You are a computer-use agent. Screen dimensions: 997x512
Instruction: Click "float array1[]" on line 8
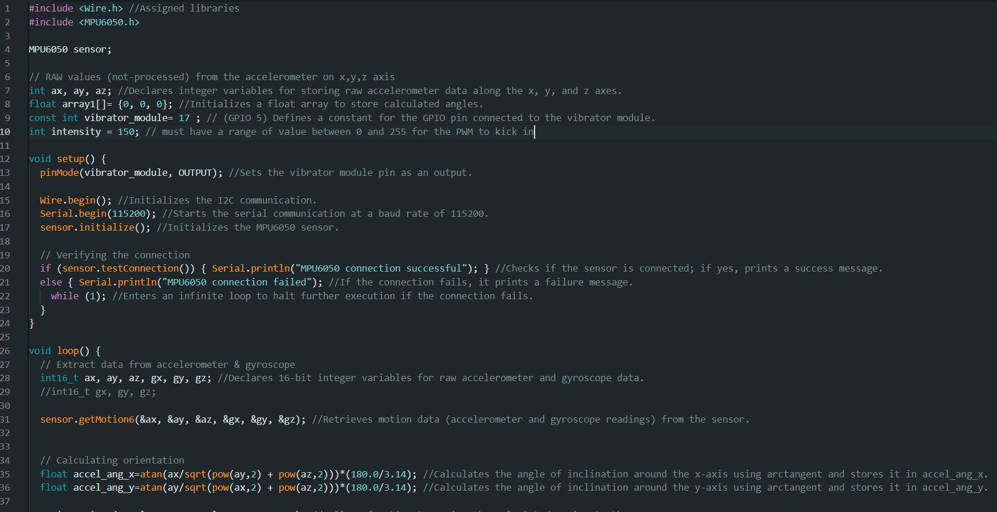(x=67, y=104)
